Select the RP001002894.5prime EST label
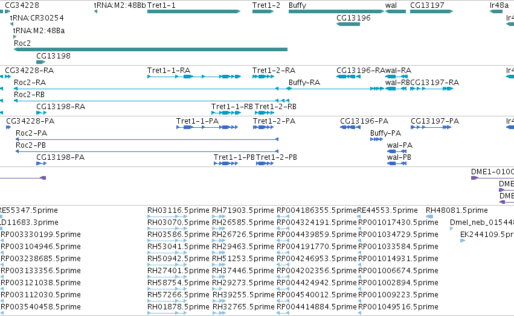Viewport: 514px width, 316px height. pos(398,283)
